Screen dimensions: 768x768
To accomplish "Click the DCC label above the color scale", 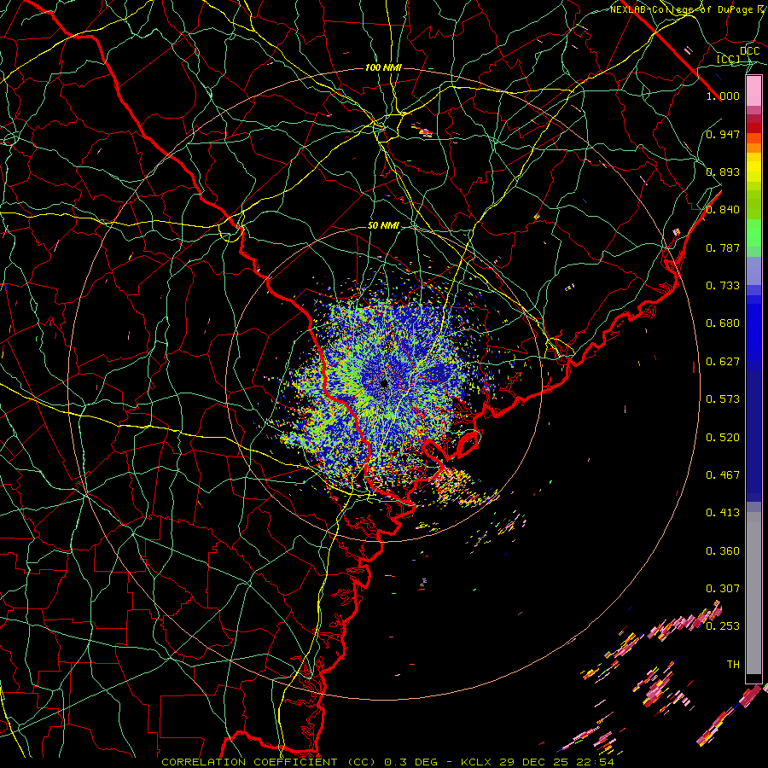I will [749, 51].
